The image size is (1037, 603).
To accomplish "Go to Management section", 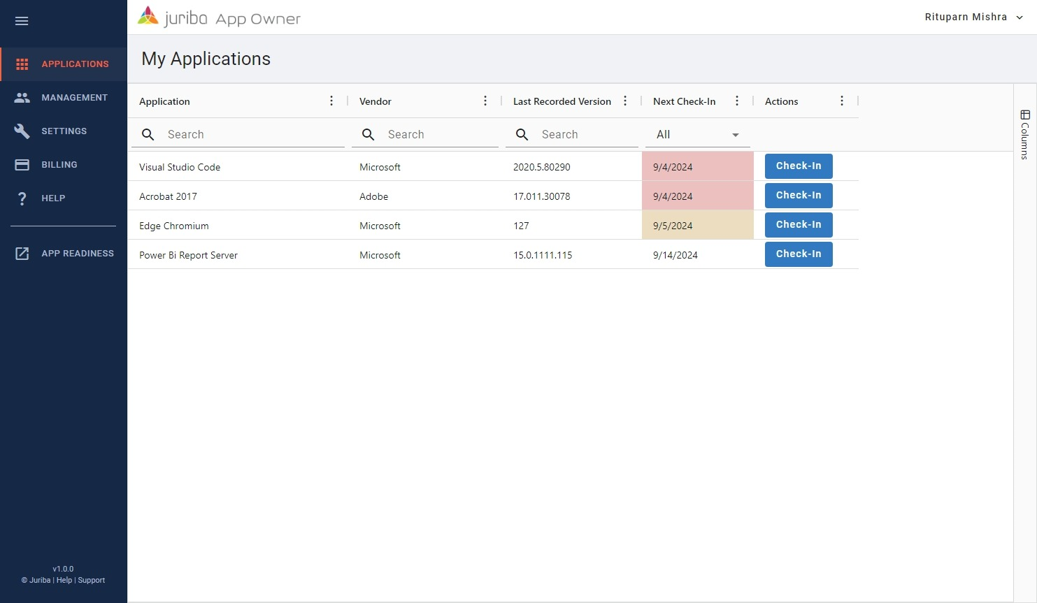I will 64,98.
